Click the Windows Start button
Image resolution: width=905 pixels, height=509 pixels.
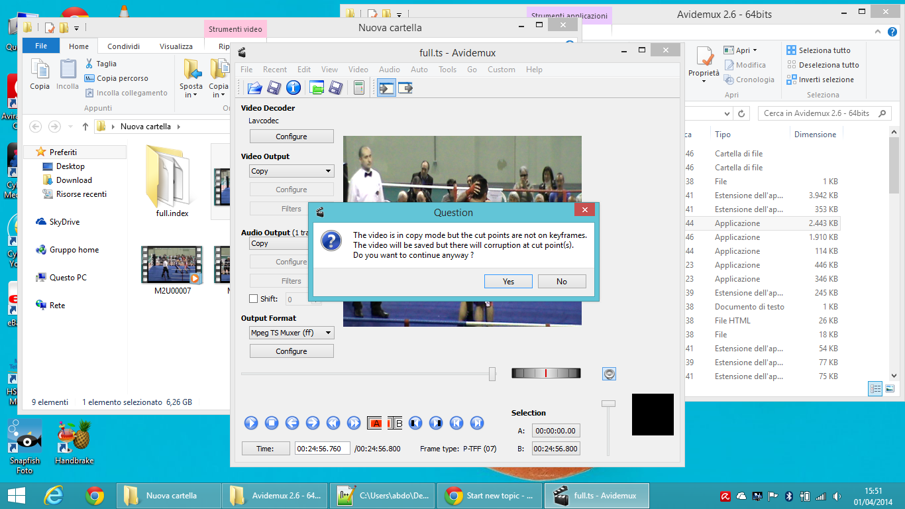click(16, 496)
